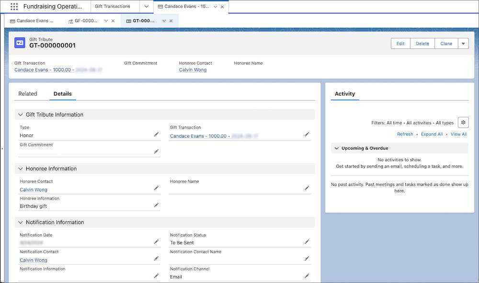Collapse the Upcoming & Overdue section

coord(337,148)
